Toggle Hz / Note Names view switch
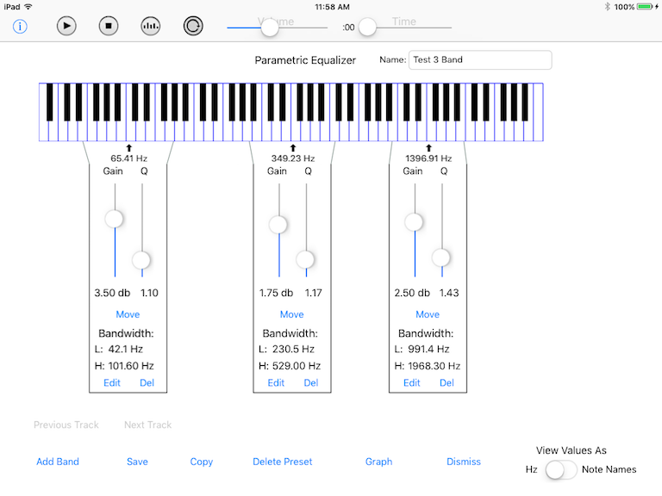This screenshot has width=662, height=496. [x=562, y=469]
